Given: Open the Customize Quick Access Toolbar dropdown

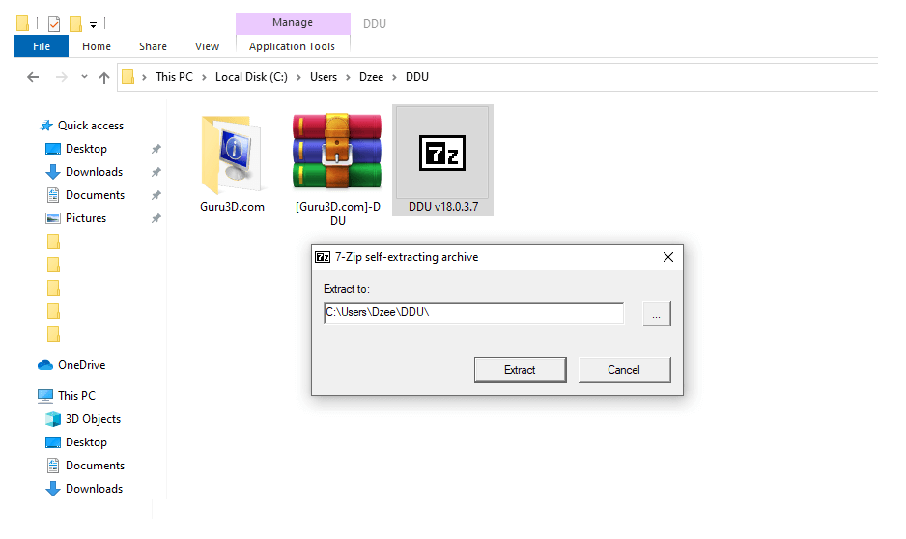Looking at the screenshot, I should [93, 25].
